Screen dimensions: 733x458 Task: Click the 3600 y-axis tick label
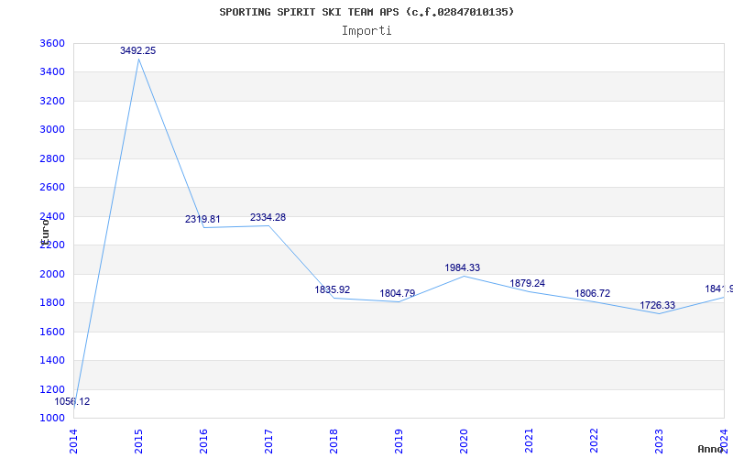pos(52,43)
